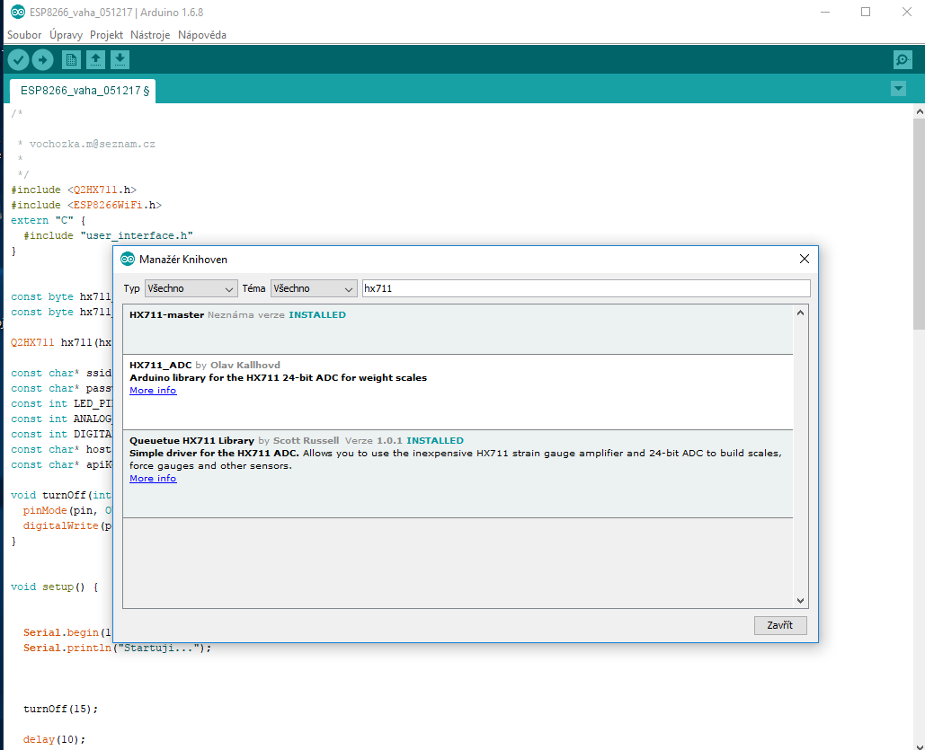925x750 pixels.
Task: Select the Queuetue HX711 Library entry
Action: (x=458, y=474)
